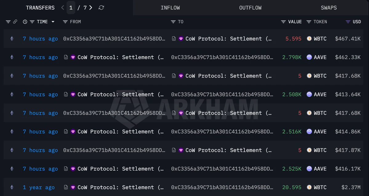The width and height of the screenshot is (369, 196).
Task: Open the VALUE column filter
Action: pyautogui.click(x=283, y=22)
